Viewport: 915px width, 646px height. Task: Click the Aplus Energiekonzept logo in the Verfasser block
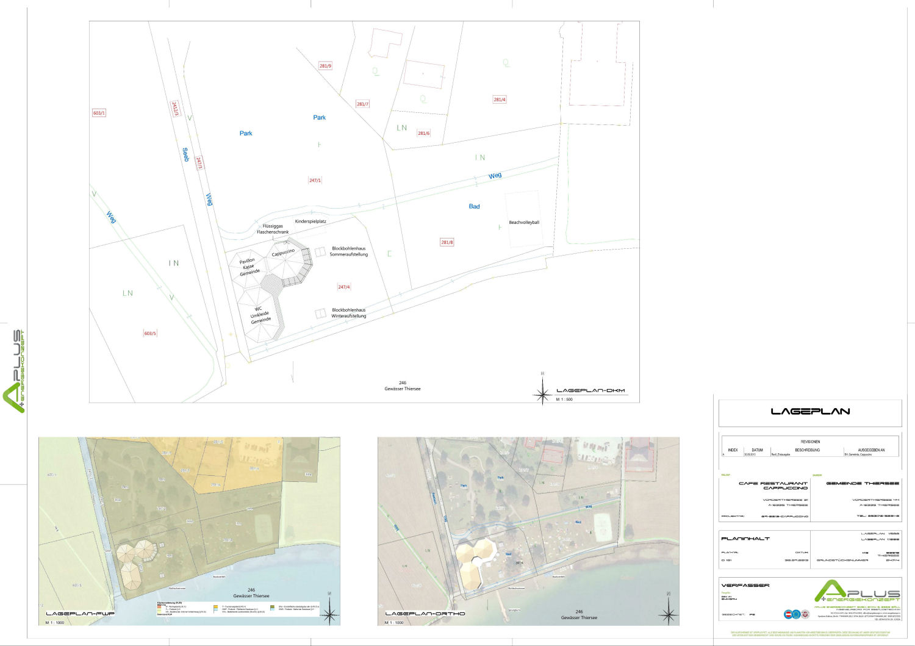(857, 591)
